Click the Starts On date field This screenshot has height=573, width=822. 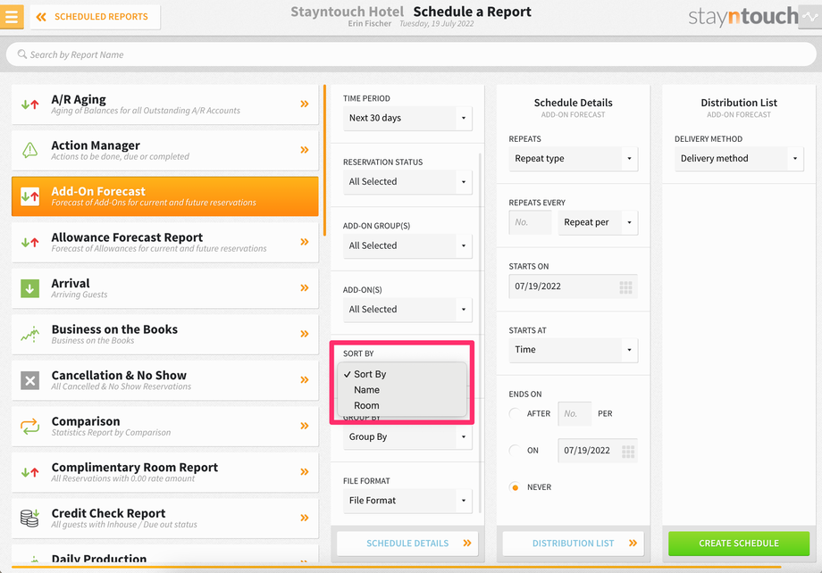[573, 286]
